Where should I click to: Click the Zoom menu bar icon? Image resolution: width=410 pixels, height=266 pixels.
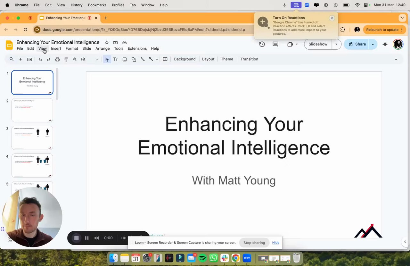pos(307,5)
